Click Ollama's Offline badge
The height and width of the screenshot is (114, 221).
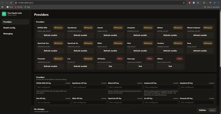coord(180,59)
